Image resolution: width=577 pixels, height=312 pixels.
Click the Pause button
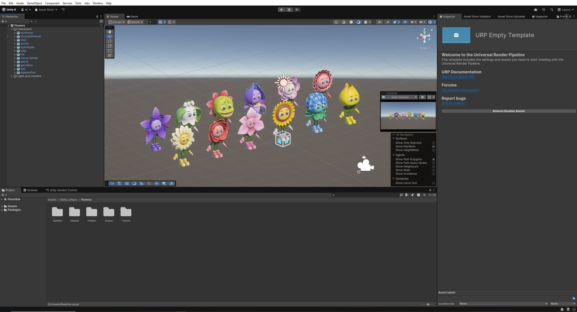tap(289, 10)
